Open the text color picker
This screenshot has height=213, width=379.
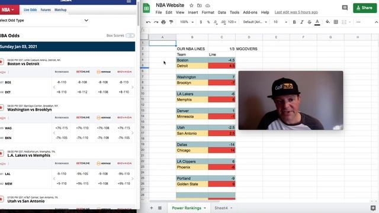317,22
